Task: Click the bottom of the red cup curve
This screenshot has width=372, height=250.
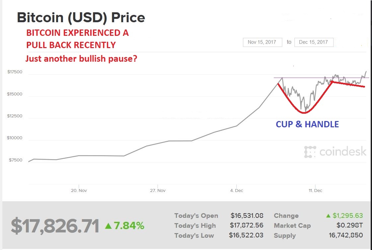Action: click(x=304, y=113)
